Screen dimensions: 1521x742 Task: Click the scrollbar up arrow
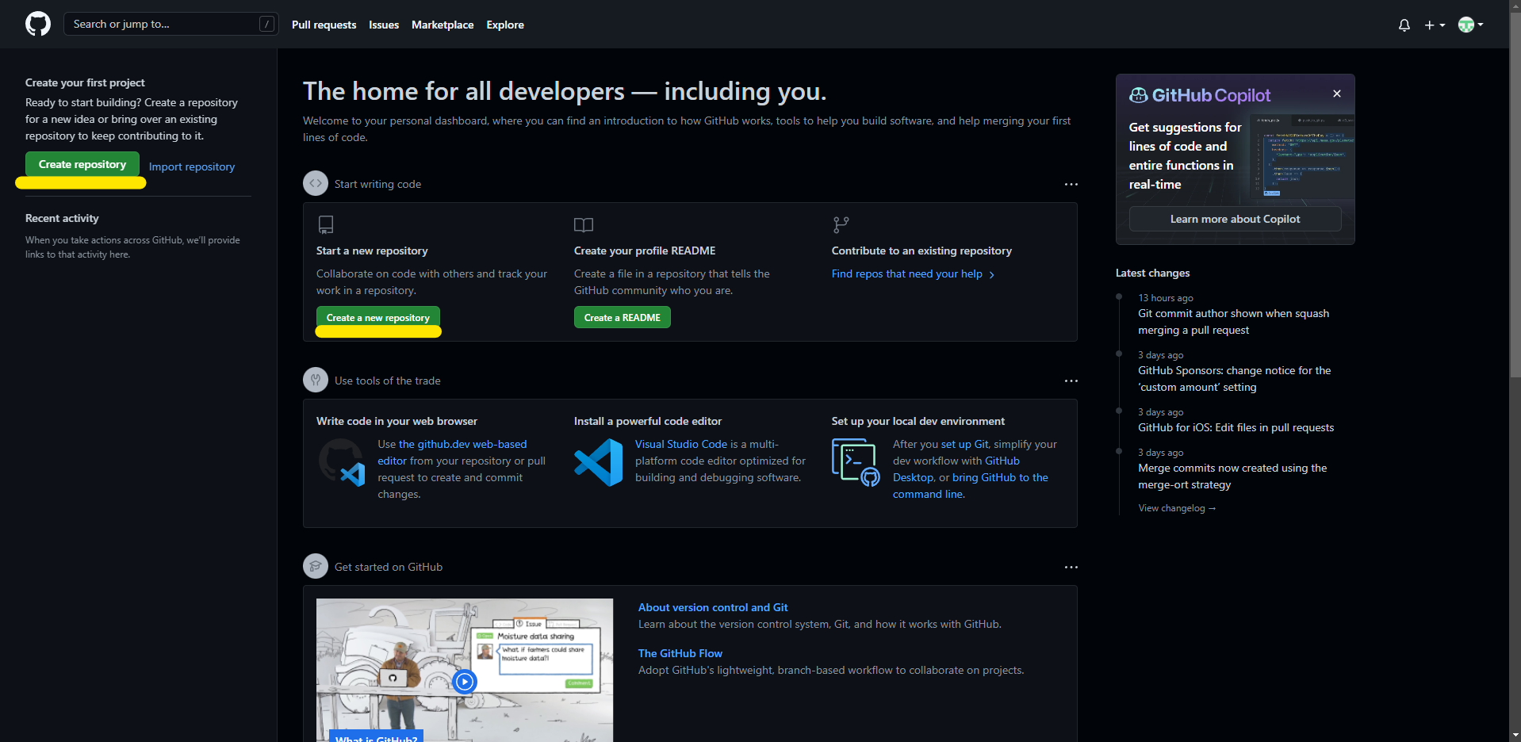1515,6
